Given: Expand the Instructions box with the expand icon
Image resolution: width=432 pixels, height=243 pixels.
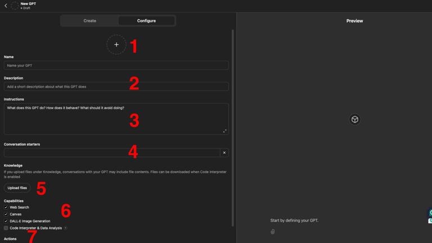Looking at the screenshot, I should pos(224,131).
